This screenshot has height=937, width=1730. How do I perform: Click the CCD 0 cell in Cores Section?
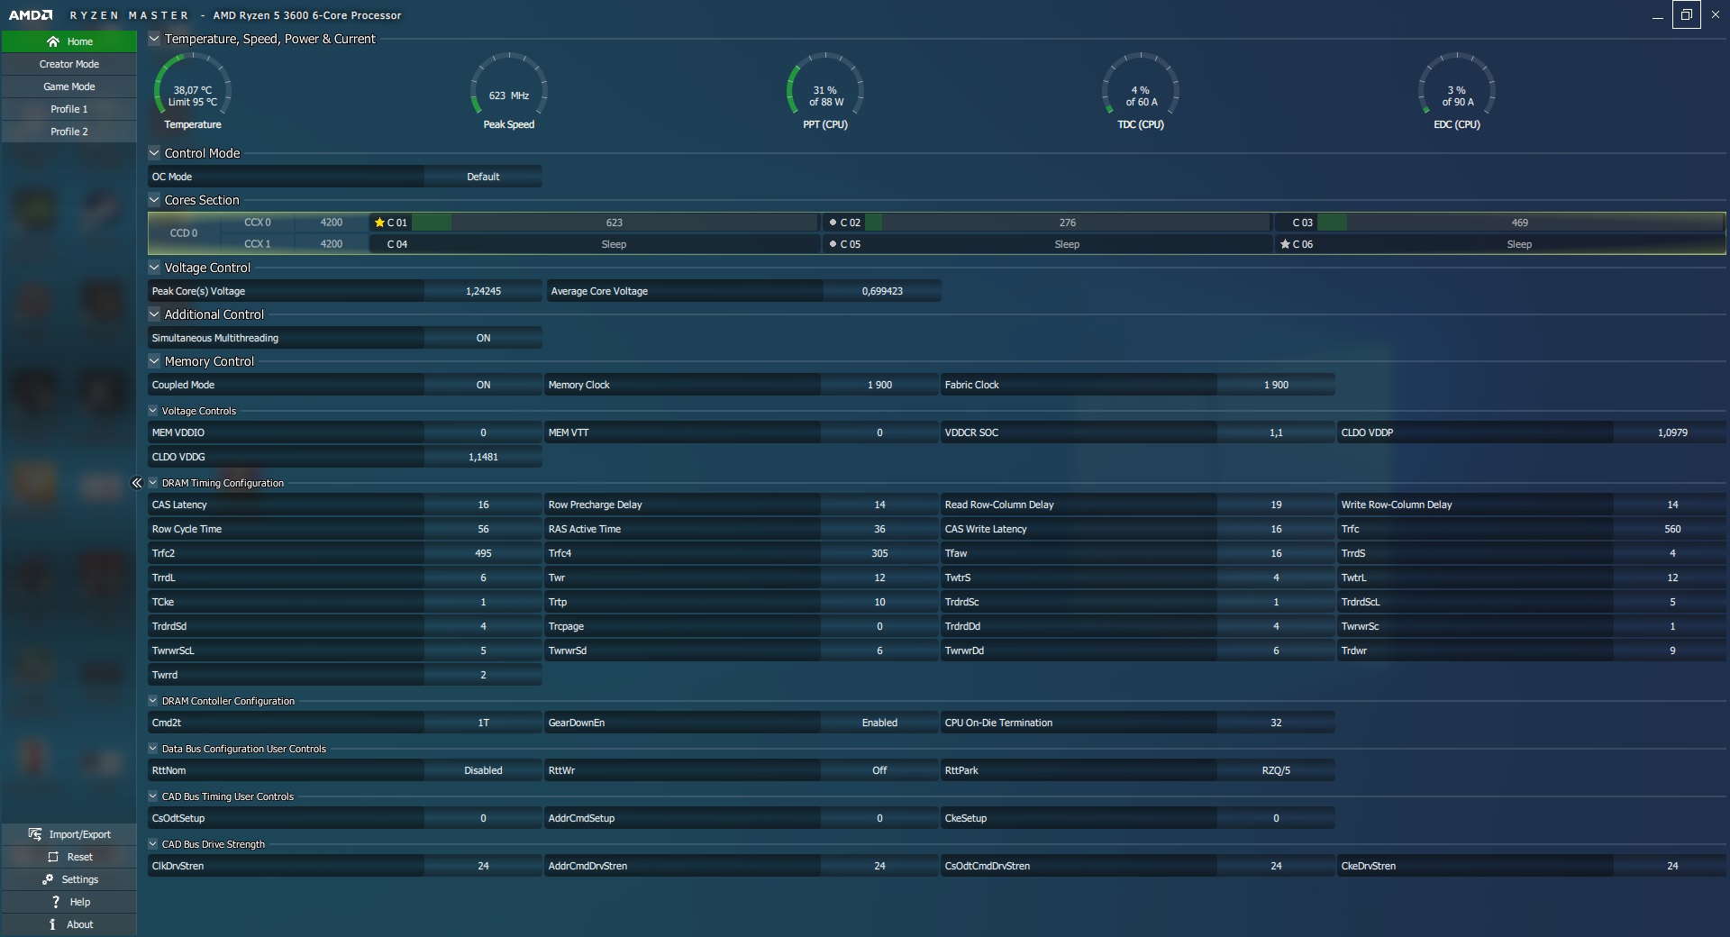click(x=184, y=233)
